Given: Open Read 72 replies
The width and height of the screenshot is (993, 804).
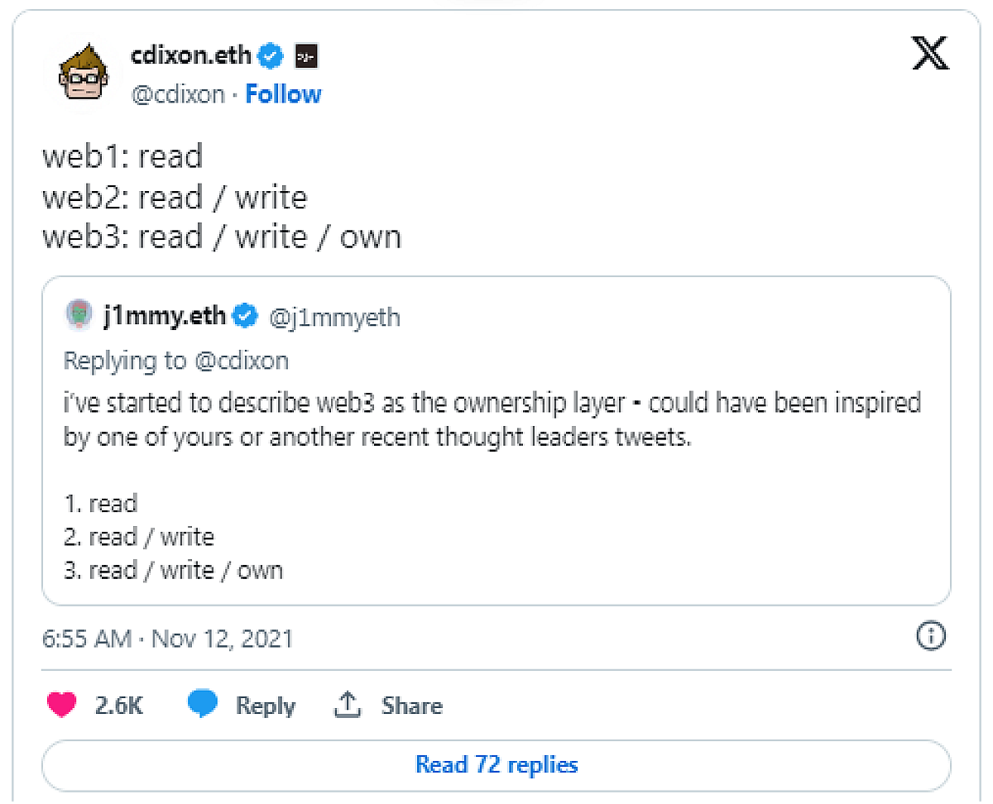Looking at the screenshot, I should click(x=496, y=765).
